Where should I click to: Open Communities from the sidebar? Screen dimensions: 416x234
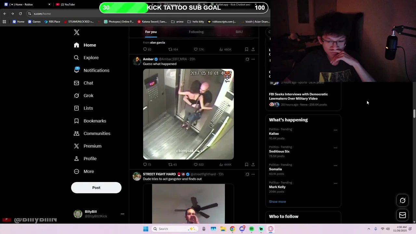(92, 134)
